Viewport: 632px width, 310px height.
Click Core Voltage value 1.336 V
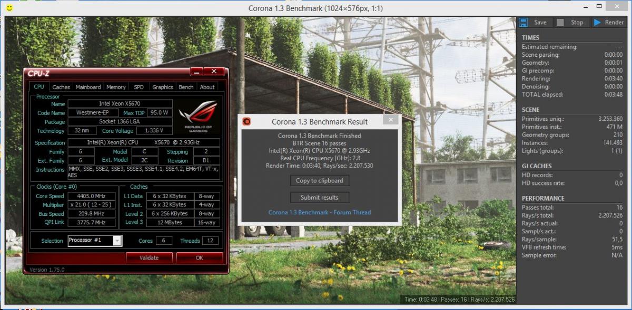pos(155,130)
